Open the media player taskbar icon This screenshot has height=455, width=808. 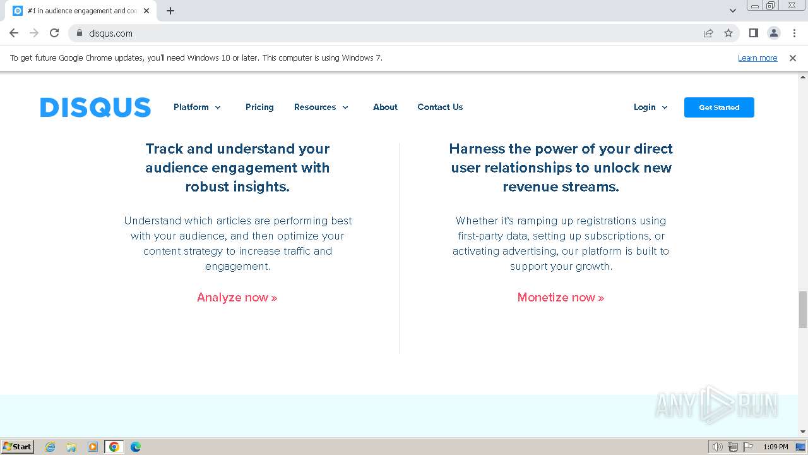coord(93,447)
